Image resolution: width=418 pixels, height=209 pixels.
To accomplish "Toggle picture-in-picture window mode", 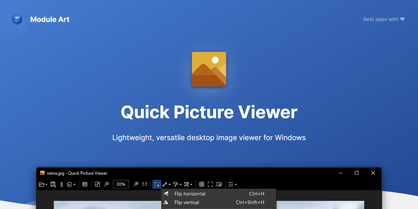I will [x=218, y=184].
